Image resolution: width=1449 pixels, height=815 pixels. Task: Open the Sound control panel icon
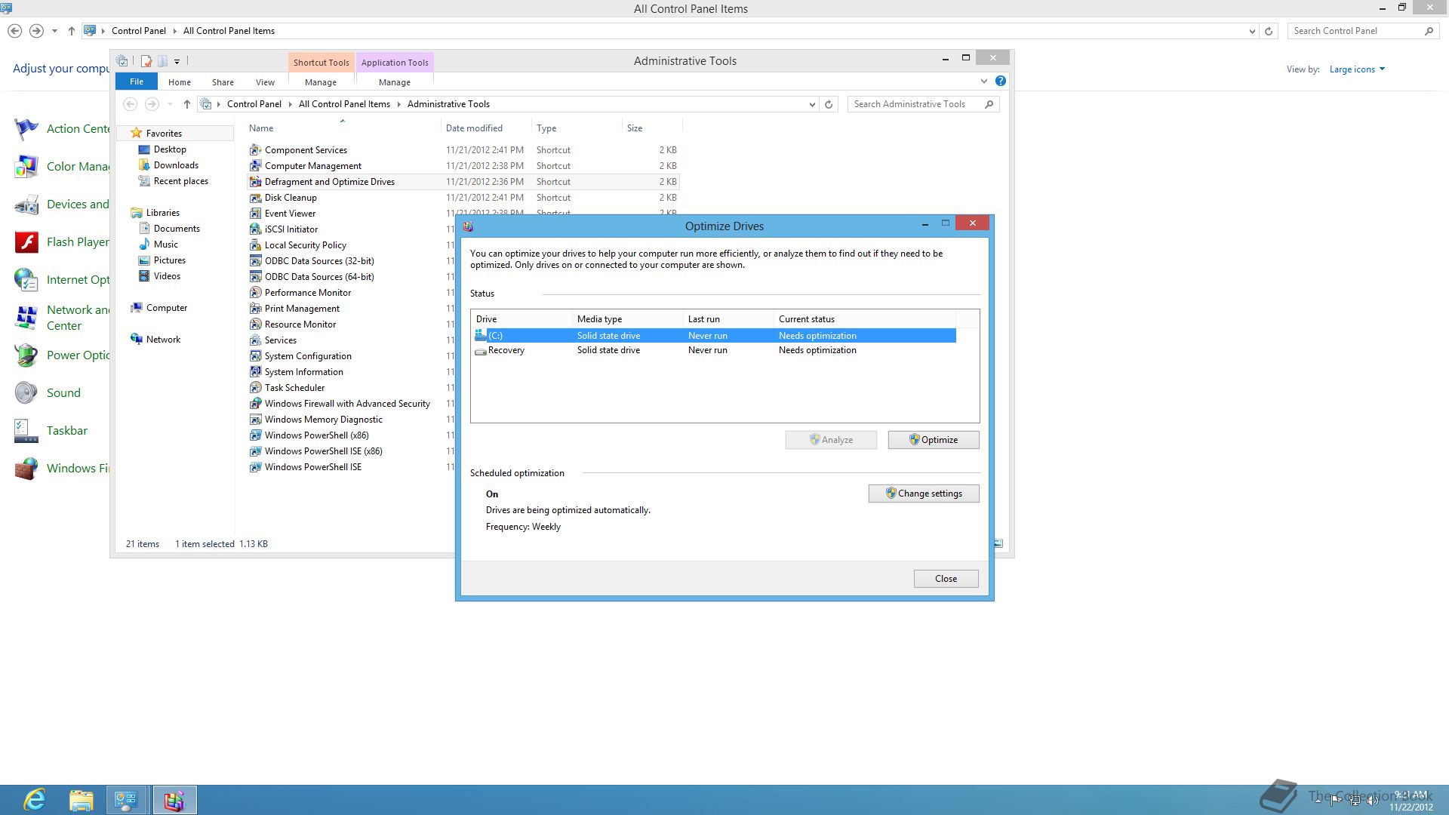coord(27,393)
